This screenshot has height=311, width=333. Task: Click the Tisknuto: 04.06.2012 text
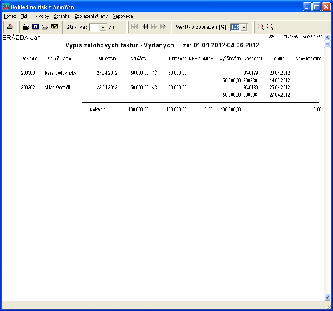[303, 37]
